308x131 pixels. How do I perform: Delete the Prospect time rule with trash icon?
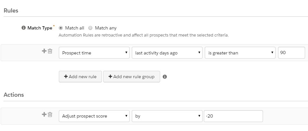50,51
